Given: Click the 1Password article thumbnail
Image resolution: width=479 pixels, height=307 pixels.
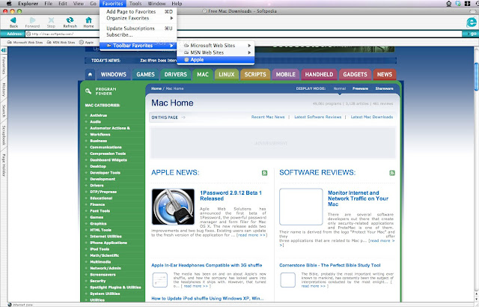Looking at the screenshot, I should 173,207.
